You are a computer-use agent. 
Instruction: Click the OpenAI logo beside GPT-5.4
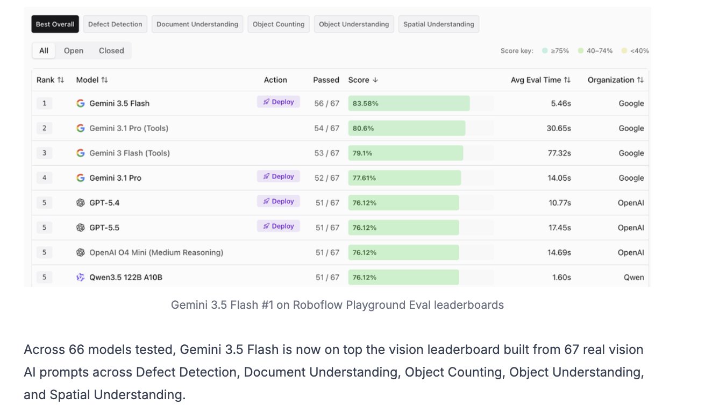tap(81, 203)
